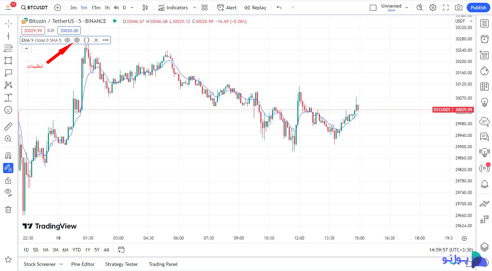The width and height of the screenshot is (492, 271).
Task: Open EMA source code braces icon
Action: 87,40
